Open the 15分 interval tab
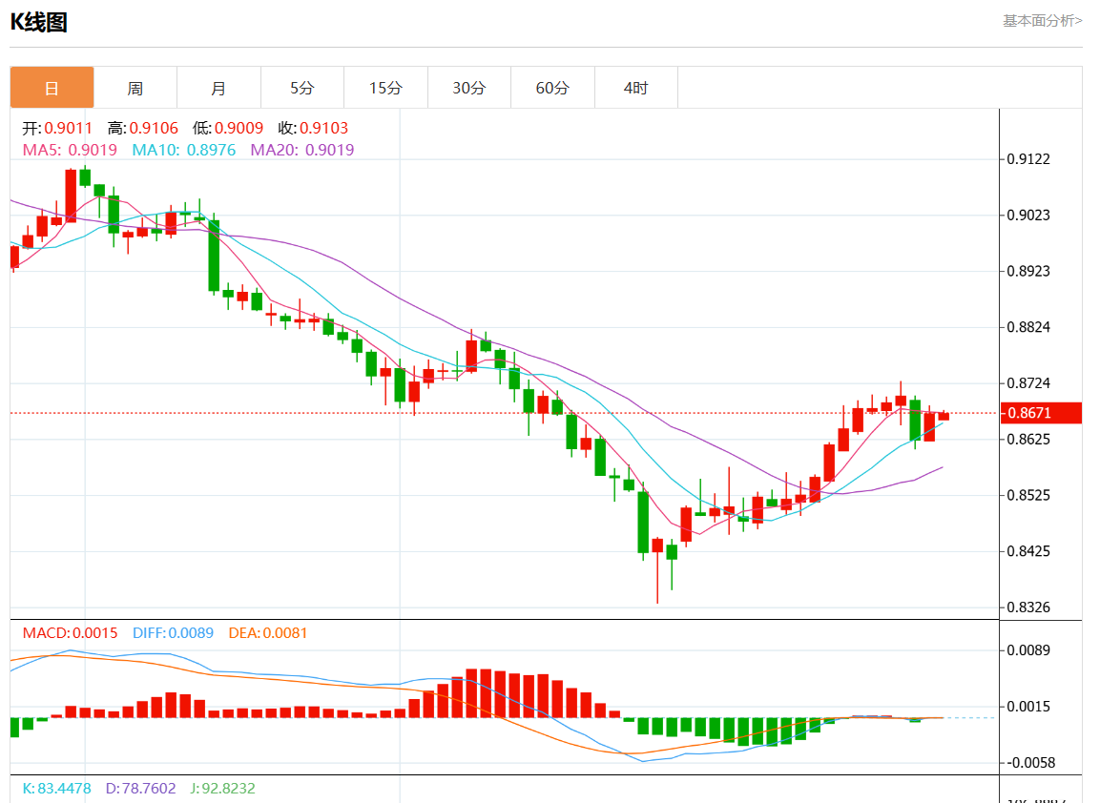The height and width of the screenshot is (803, 1100). point(385,88)
